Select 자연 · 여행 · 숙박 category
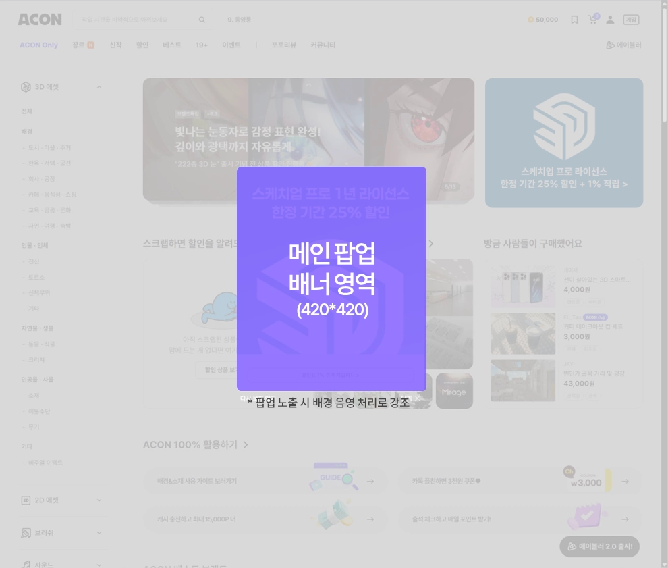The image size is (668, 568). [49, 226]
